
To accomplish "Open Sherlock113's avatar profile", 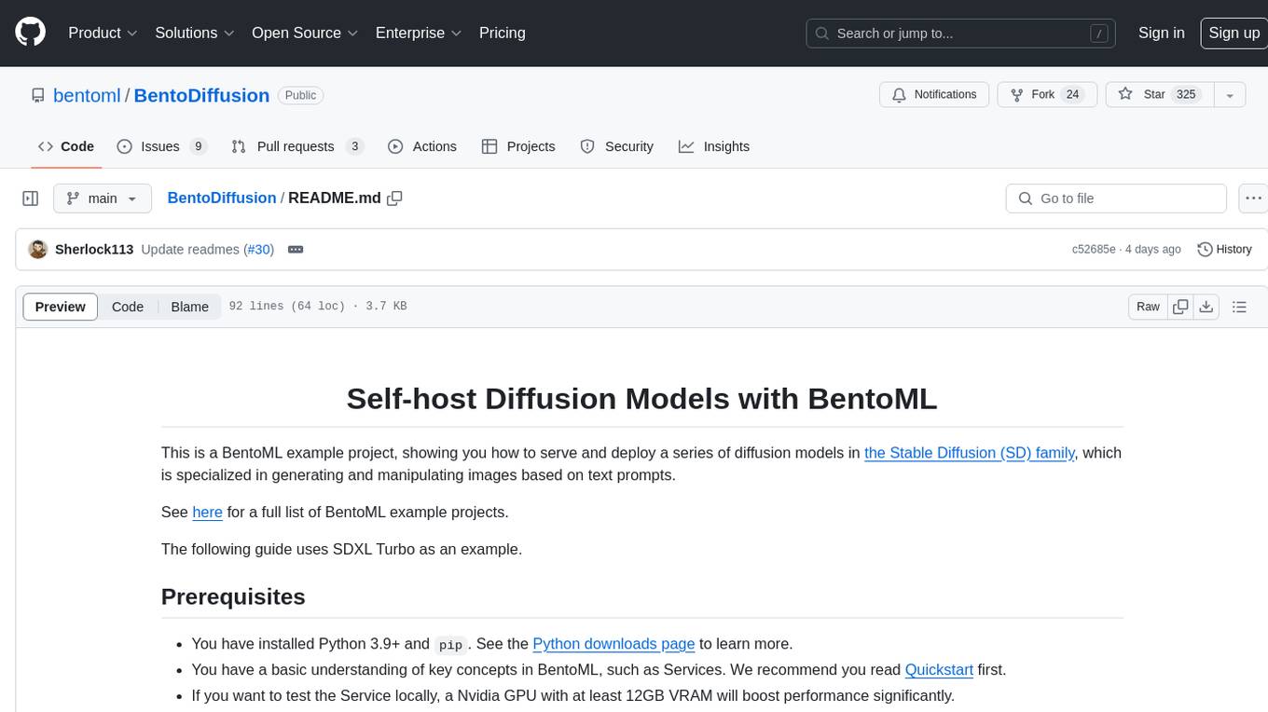I will coord(38,250).
